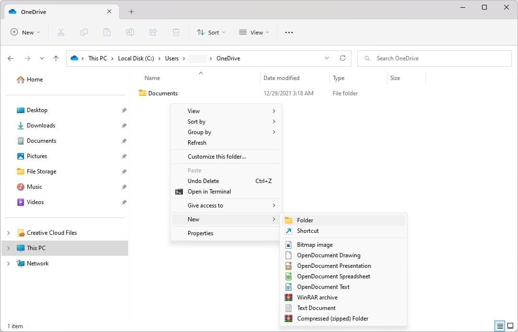Screen dimensions: 518x332
Task: Click the Delete trash icon in toolbar
Action: click(x=176, y=32)
